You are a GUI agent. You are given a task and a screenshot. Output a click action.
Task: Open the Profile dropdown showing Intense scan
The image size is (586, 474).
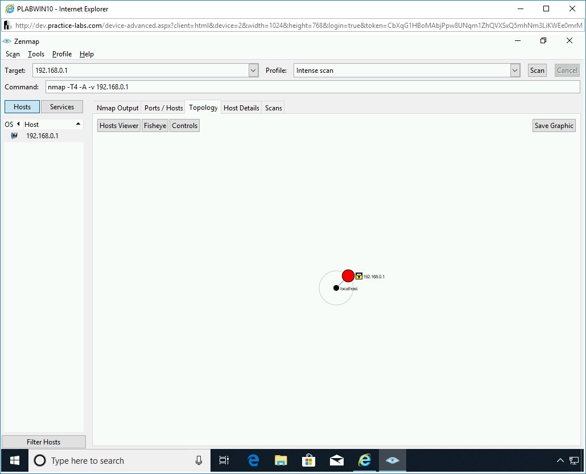(x=515, y=70)
